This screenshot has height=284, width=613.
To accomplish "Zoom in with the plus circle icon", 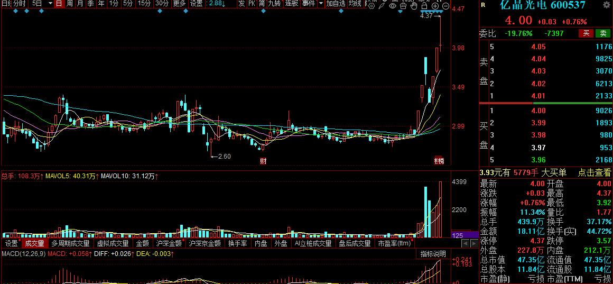I will (435, 6).
